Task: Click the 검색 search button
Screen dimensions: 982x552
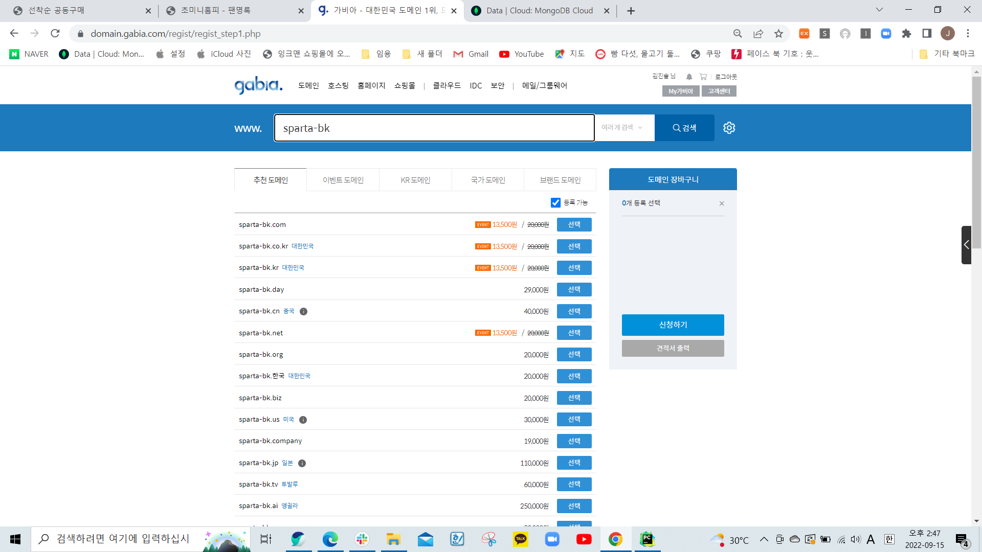Action: click(684, 128)
